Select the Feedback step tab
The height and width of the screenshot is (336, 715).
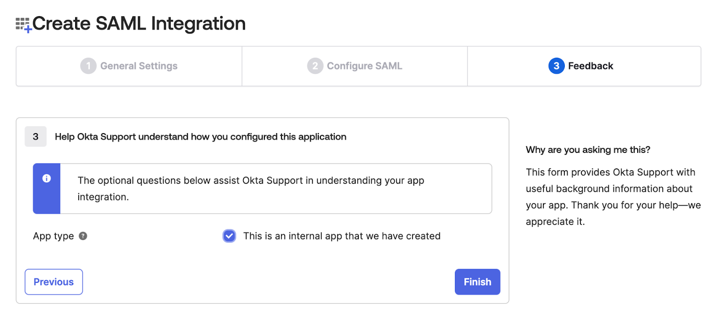click(x=584, y=66)
